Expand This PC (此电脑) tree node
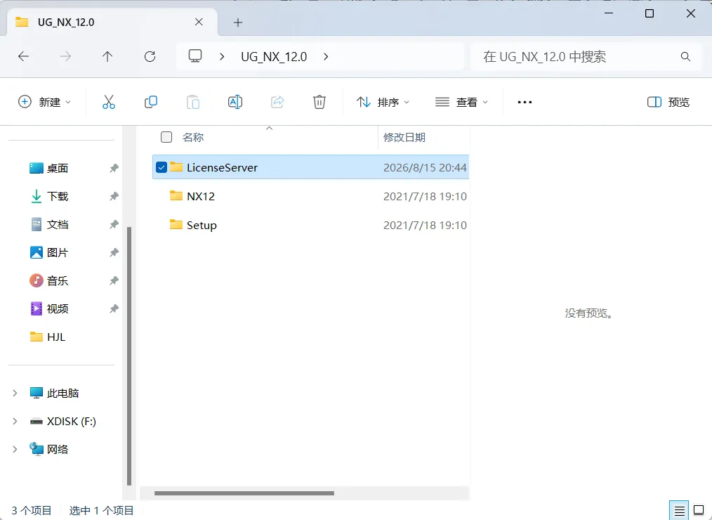This screenshot has height=520, width=712. [15, 394]
